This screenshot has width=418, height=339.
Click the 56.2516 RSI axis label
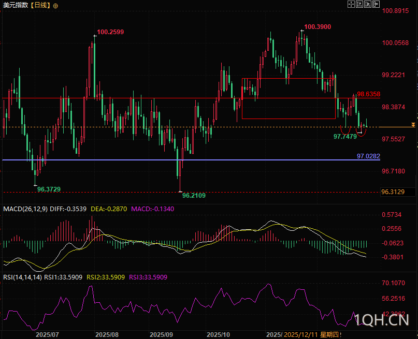pyautogui.click(x=393, y=299)
